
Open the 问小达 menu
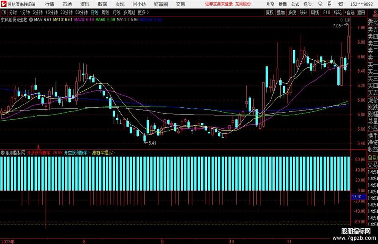pos(139,4)
